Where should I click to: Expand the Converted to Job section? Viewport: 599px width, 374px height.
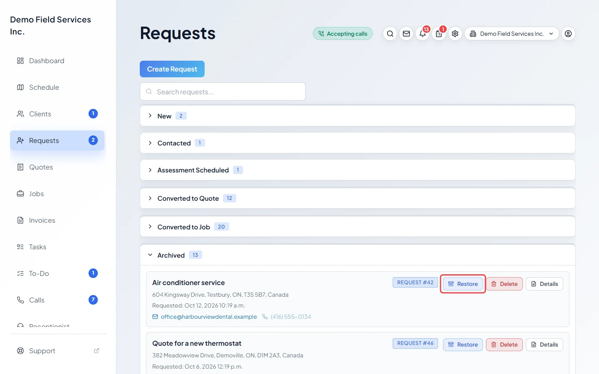(358, 227)
